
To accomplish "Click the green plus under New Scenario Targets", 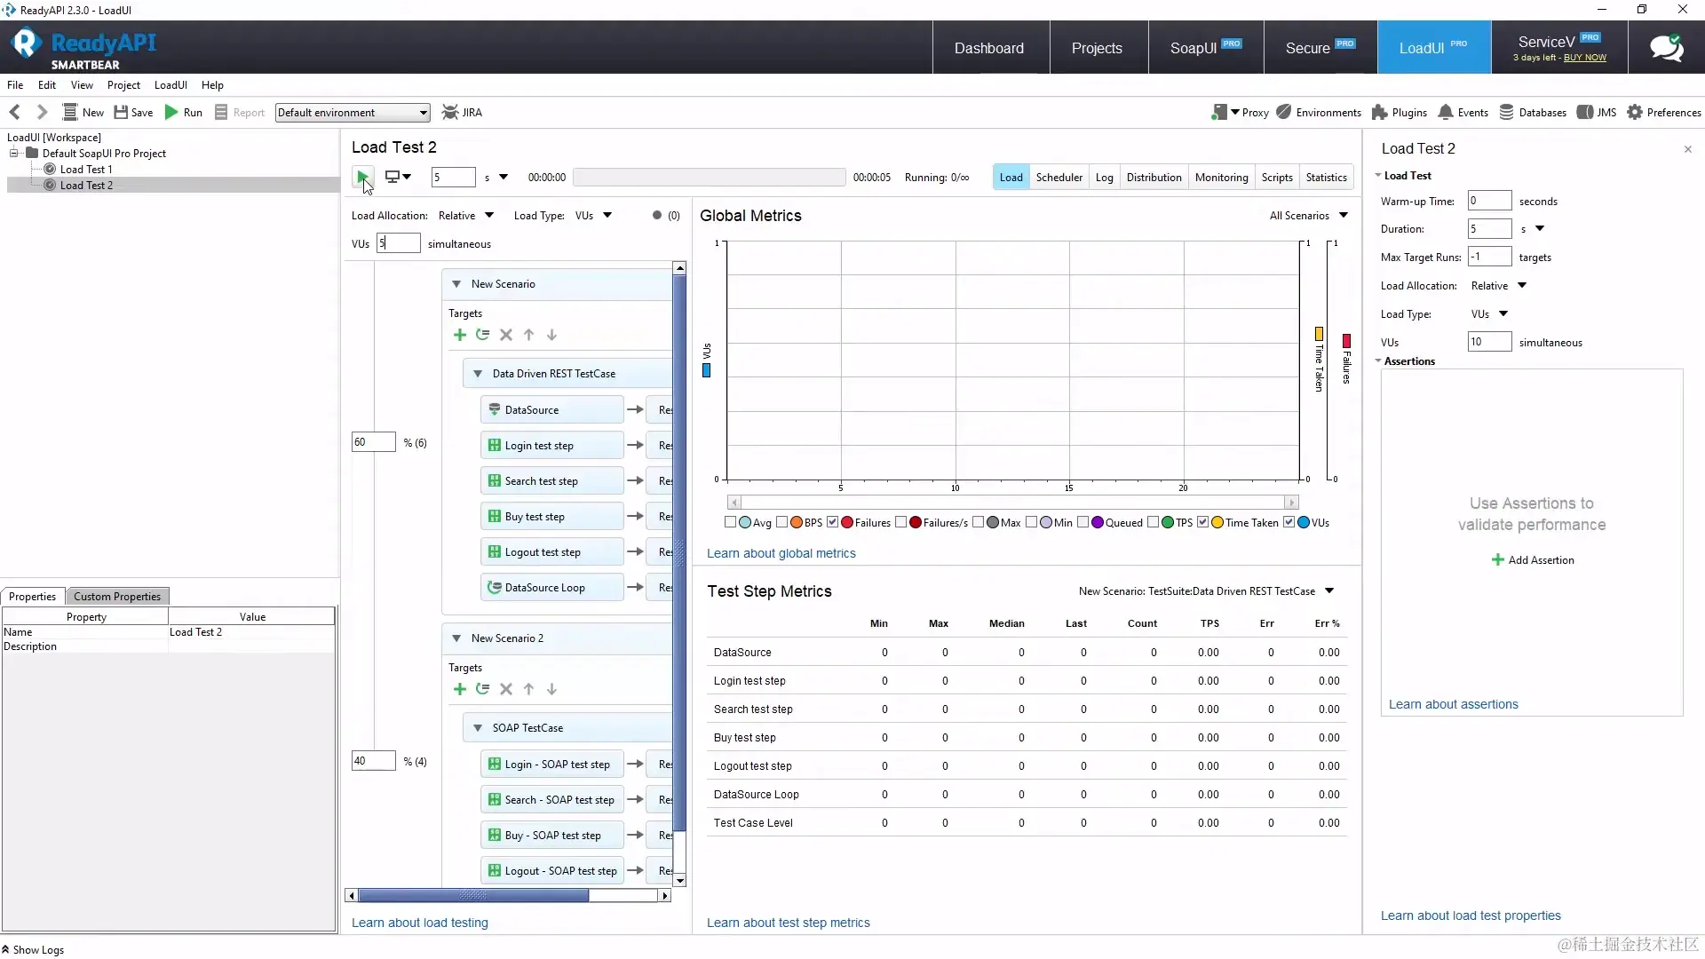I will (x=459, y=335).
